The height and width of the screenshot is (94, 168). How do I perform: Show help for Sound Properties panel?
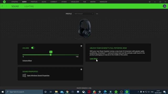click(x=81, y=69)
